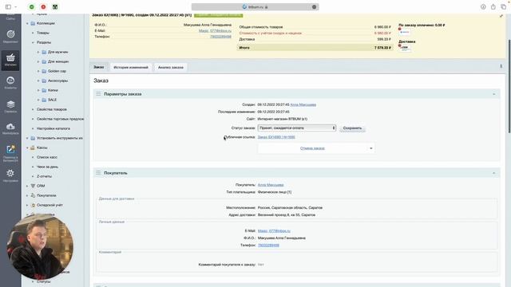This screenshot has height=287, width=511.
Task: Click the browser tab overview icon
Action: [504, 7]
